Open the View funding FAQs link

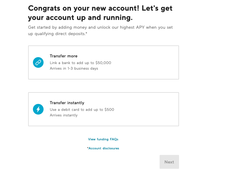point(103,139)
